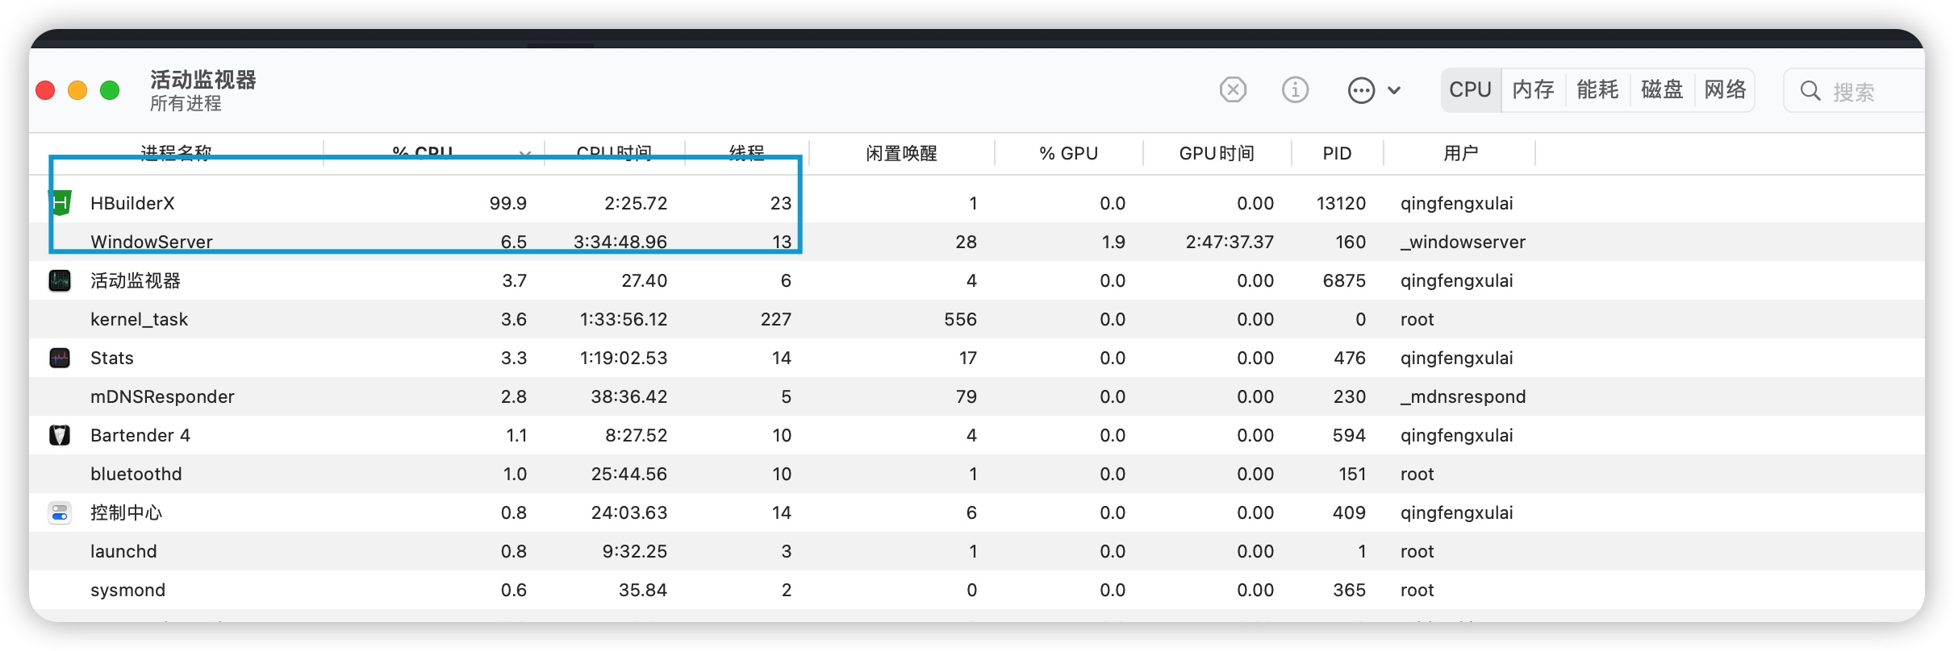This screenshot has height=651, width=1954.
Task: Click the Activity Monitor app icon in list
Action: (60, 280)
